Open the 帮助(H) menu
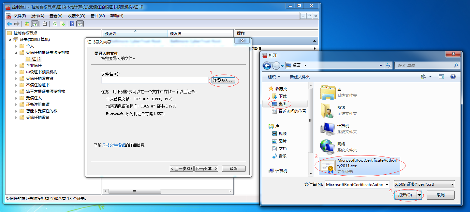This screenshot has height=212, width=470. 117,16
